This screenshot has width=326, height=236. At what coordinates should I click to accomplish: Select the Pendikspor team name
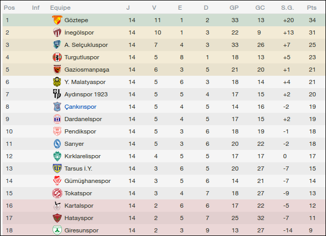click(80, 131)
